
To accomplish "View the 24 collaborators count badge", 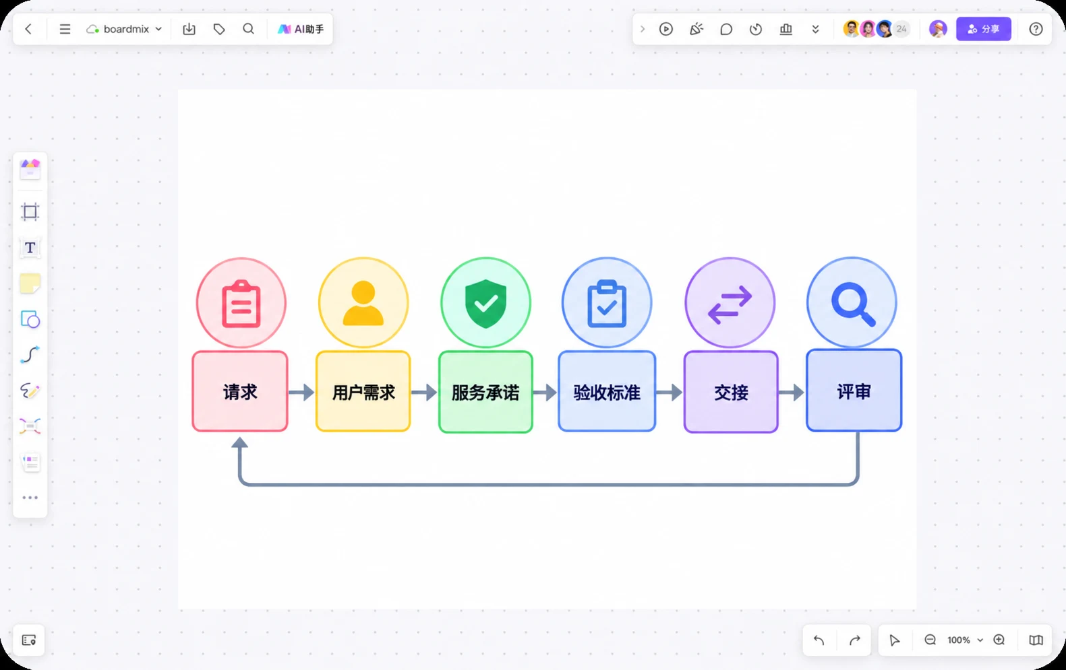I will pos(901,29).
